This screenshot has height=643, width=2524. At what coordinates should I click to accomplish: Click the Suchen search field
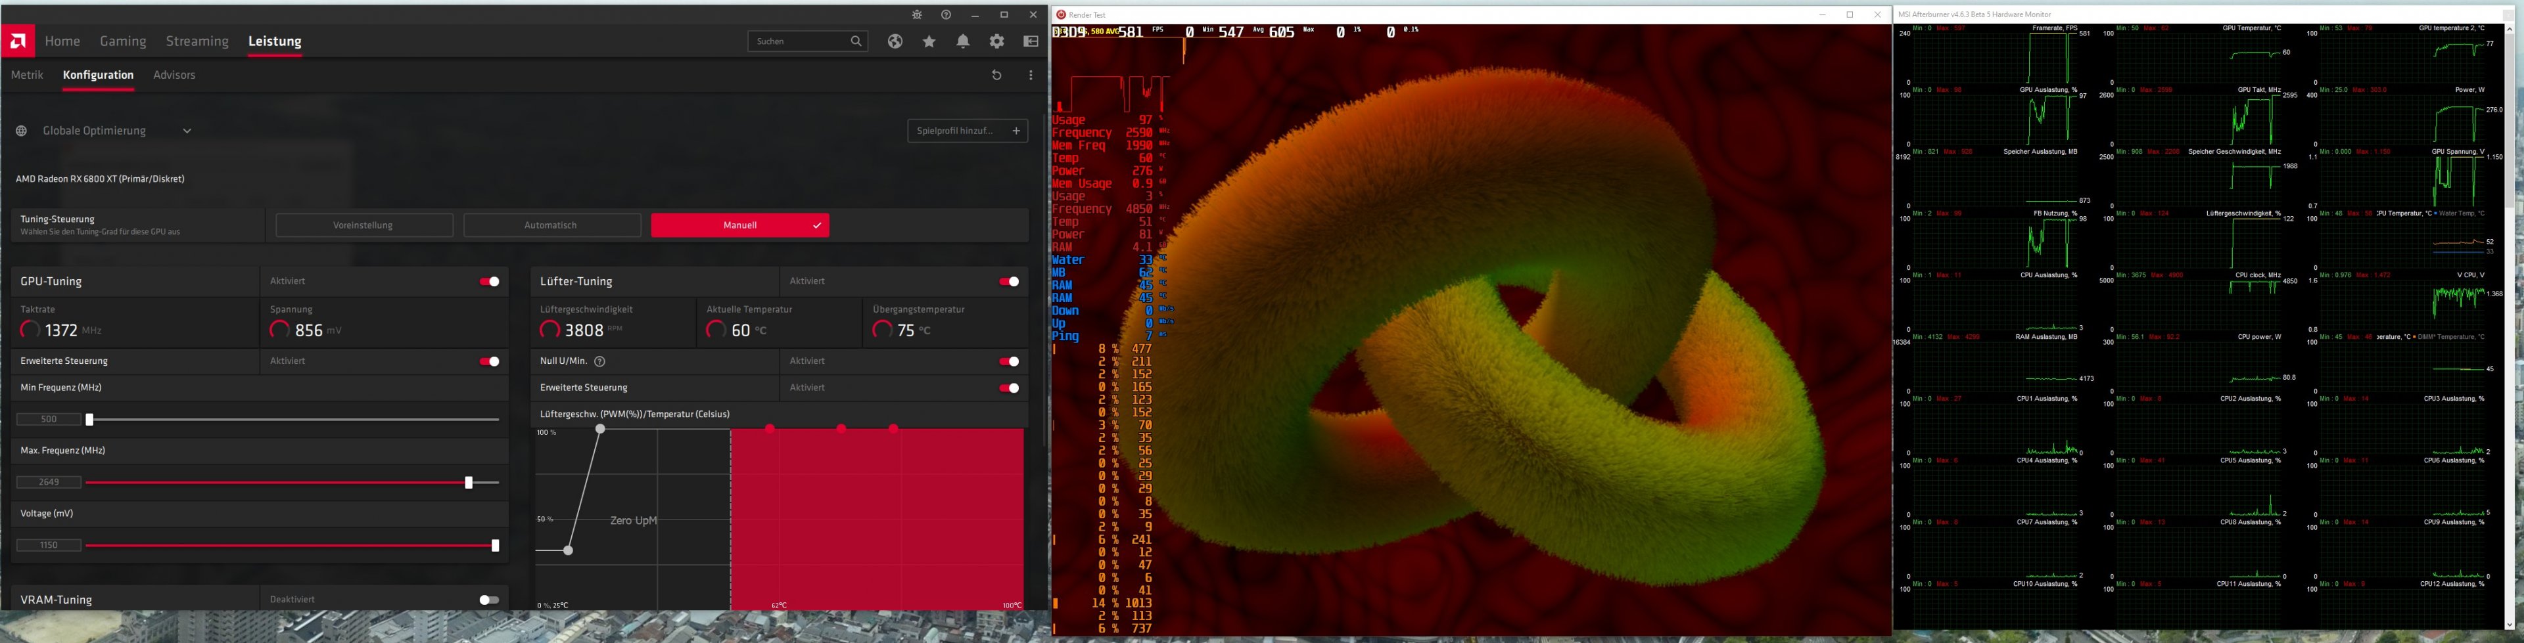(807, 41)
